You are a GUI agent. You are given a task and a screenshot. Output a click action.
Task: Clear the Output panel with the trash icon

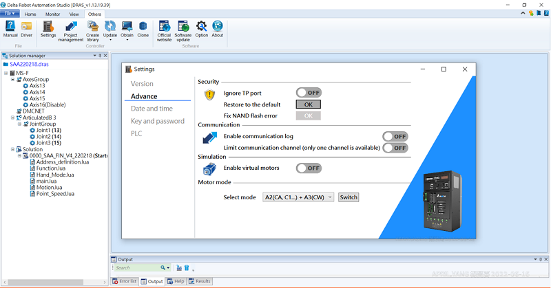(x=187, y=267)
